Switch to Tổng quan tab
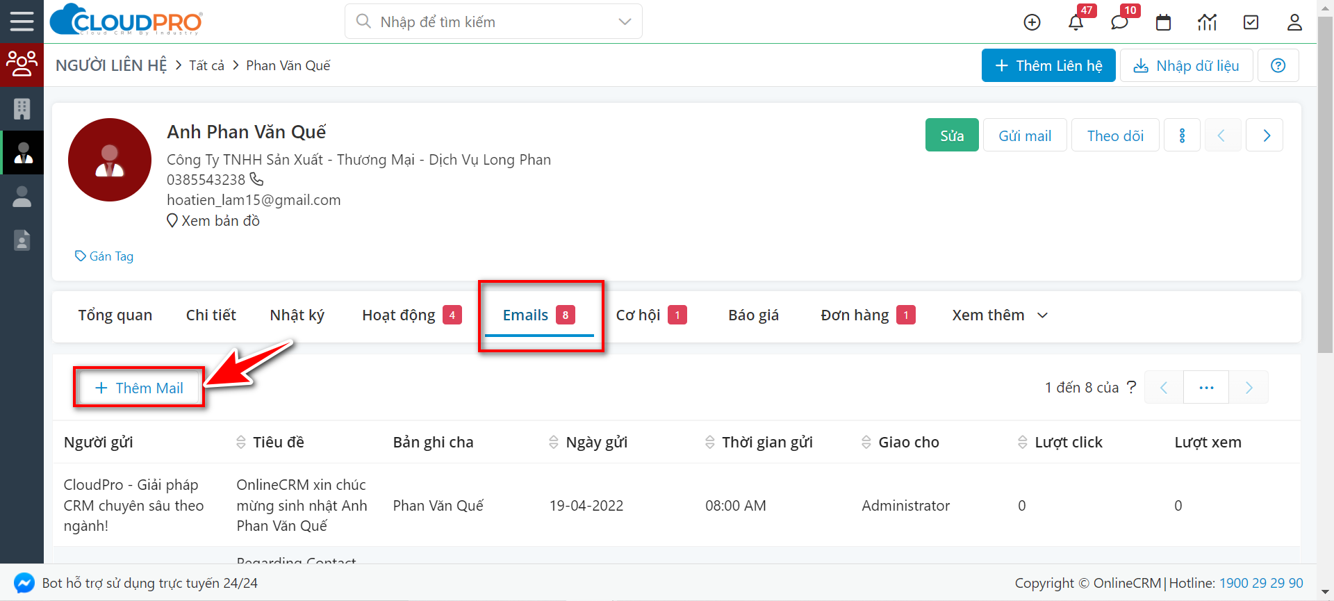 tap(115, 315)
